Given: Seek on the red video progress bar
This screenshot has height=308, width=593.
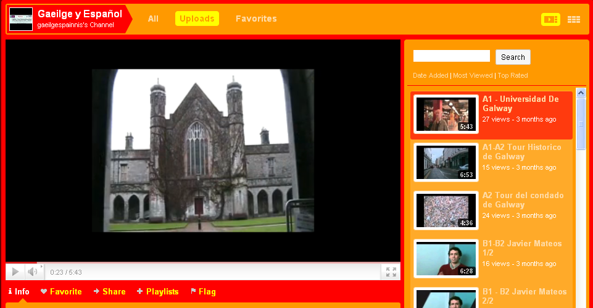Looking at the screenshot, I should click(x=203, y=262).
